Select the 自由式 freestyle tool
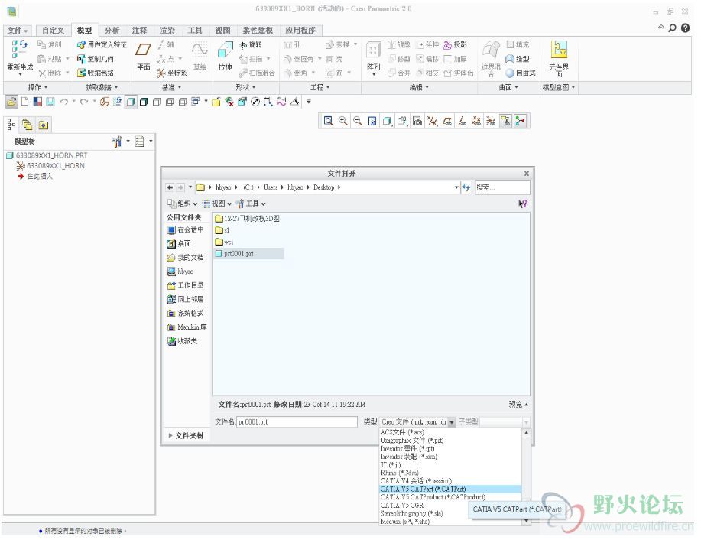 click(521, 73)
